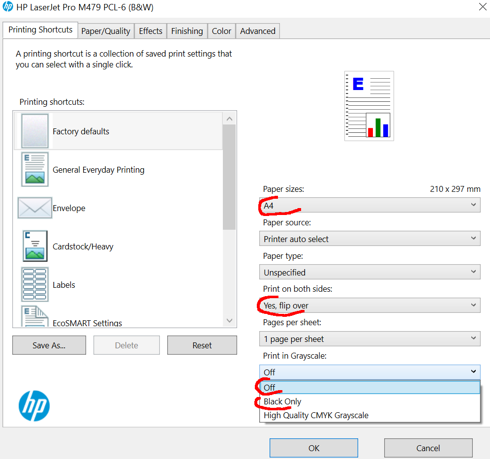Choose the Labels shortcut icon
The width and height of the screenshot is (490, 459).
(x=35, y=284)
